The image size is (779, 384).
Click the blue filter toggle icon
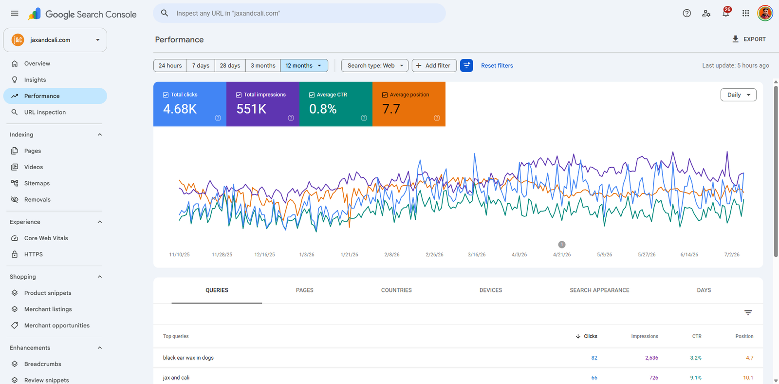click(x=466, y=65)
